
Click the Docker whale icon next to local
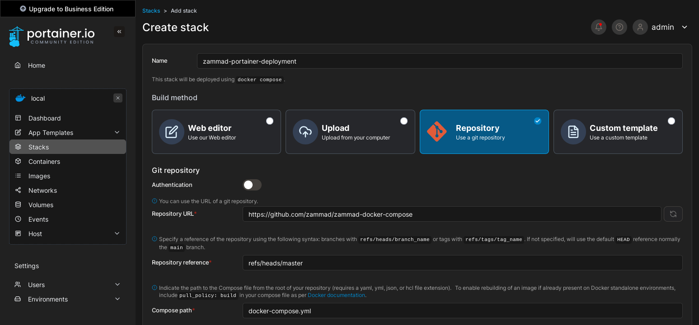20,98
